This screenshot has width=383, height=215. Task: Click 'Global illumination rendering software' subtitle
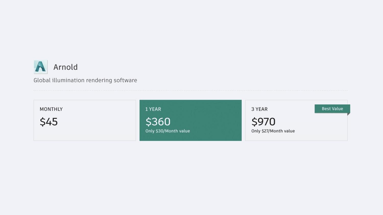tap(85, 80)
